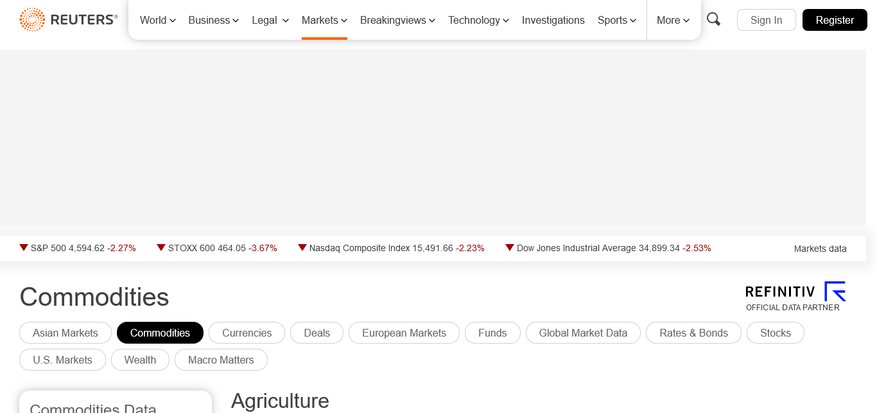
Task: Click the Reuters logo
Action: tap(69, 20)
